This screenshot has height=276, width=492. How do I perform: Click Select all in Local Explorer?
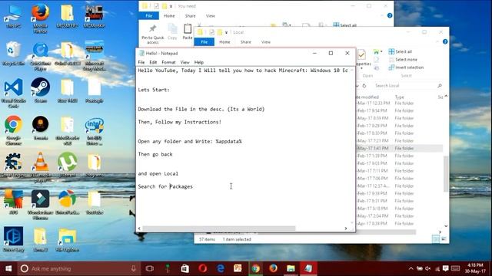401,51
